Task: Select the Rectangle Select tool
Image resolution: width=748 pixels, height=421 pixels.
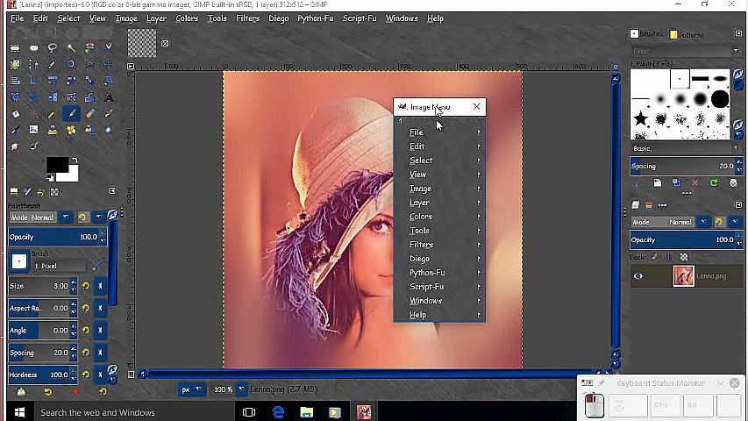Action: (x=15, y=47)
